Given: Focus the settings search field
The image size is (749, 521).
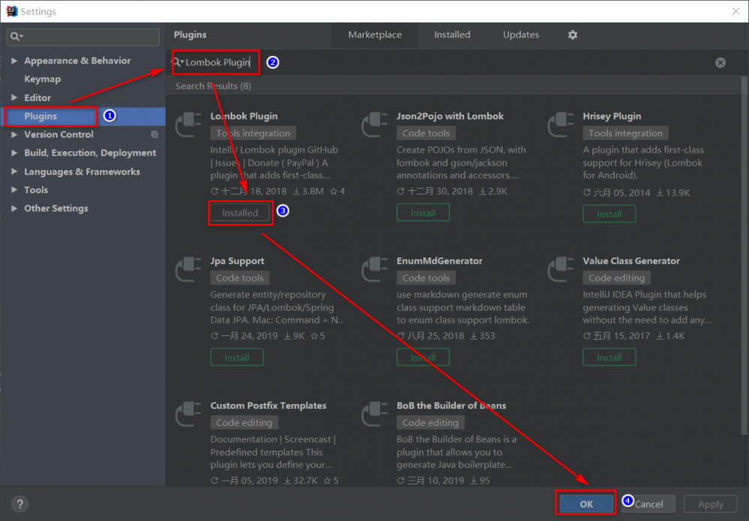Looking at the screenshot, I should [x=83, y=37].
